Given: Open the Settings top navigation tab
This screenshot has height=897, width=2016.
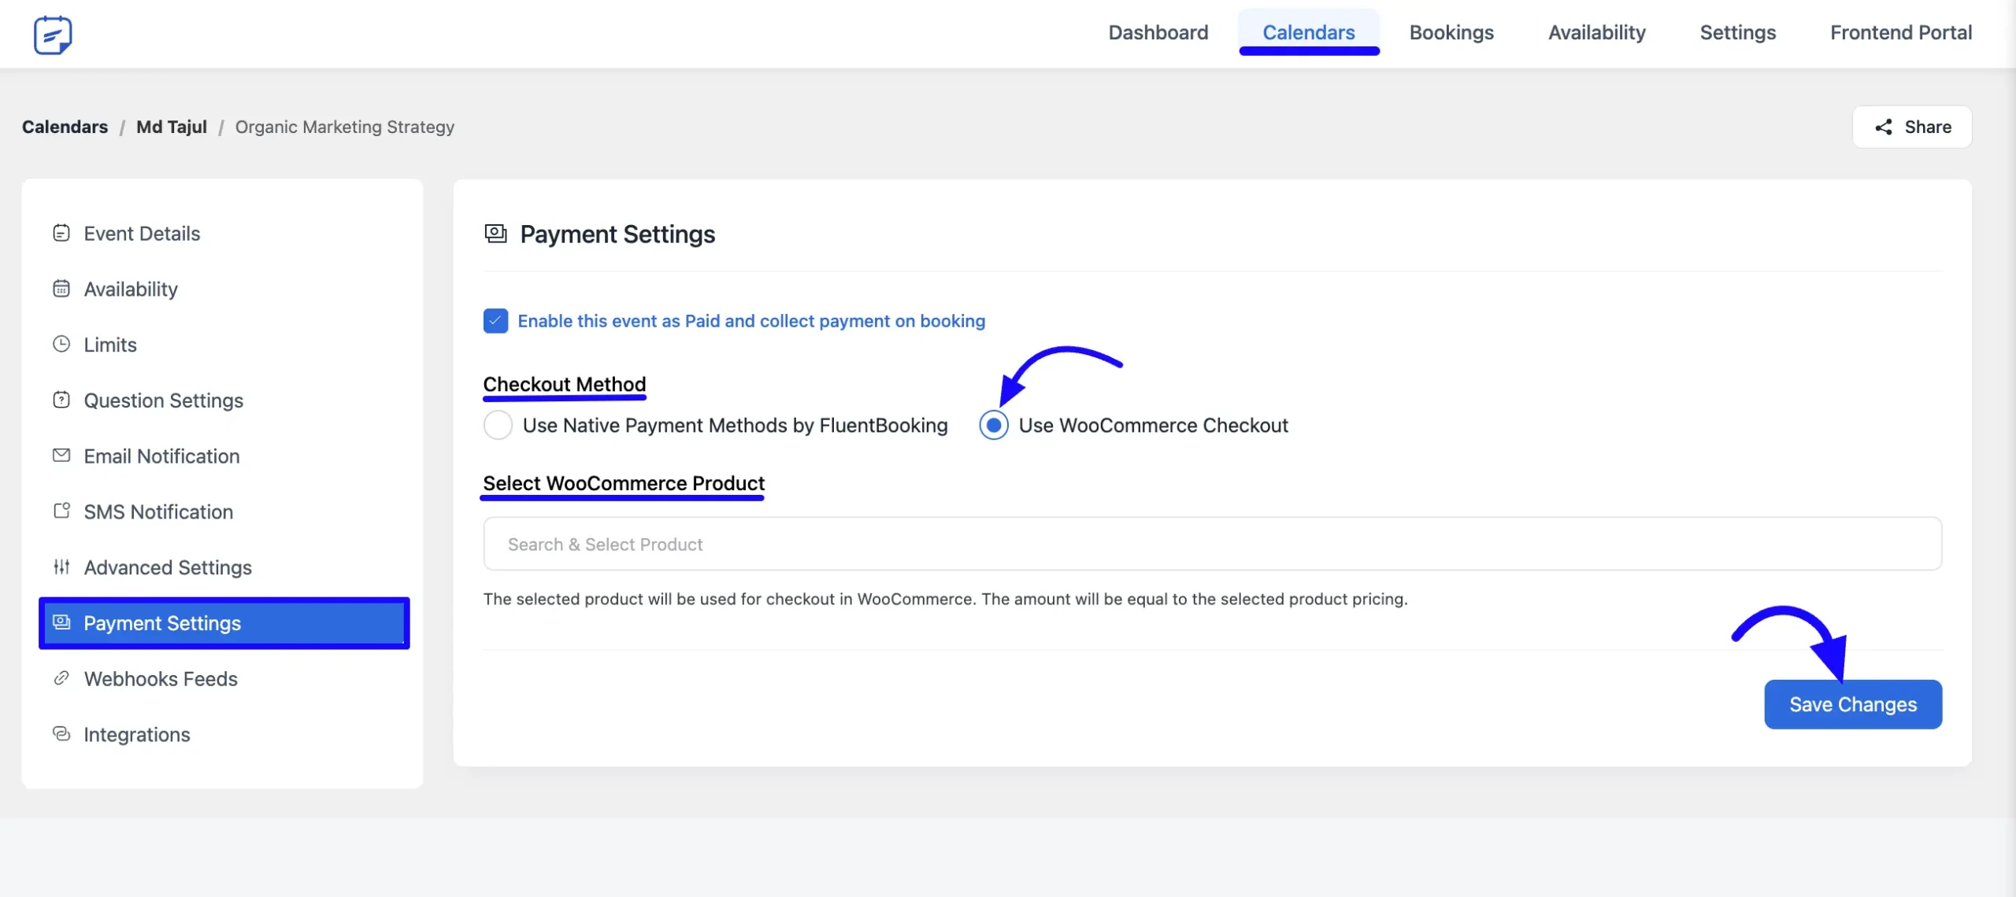Looking at the screenshot, I should (1738, 33).
